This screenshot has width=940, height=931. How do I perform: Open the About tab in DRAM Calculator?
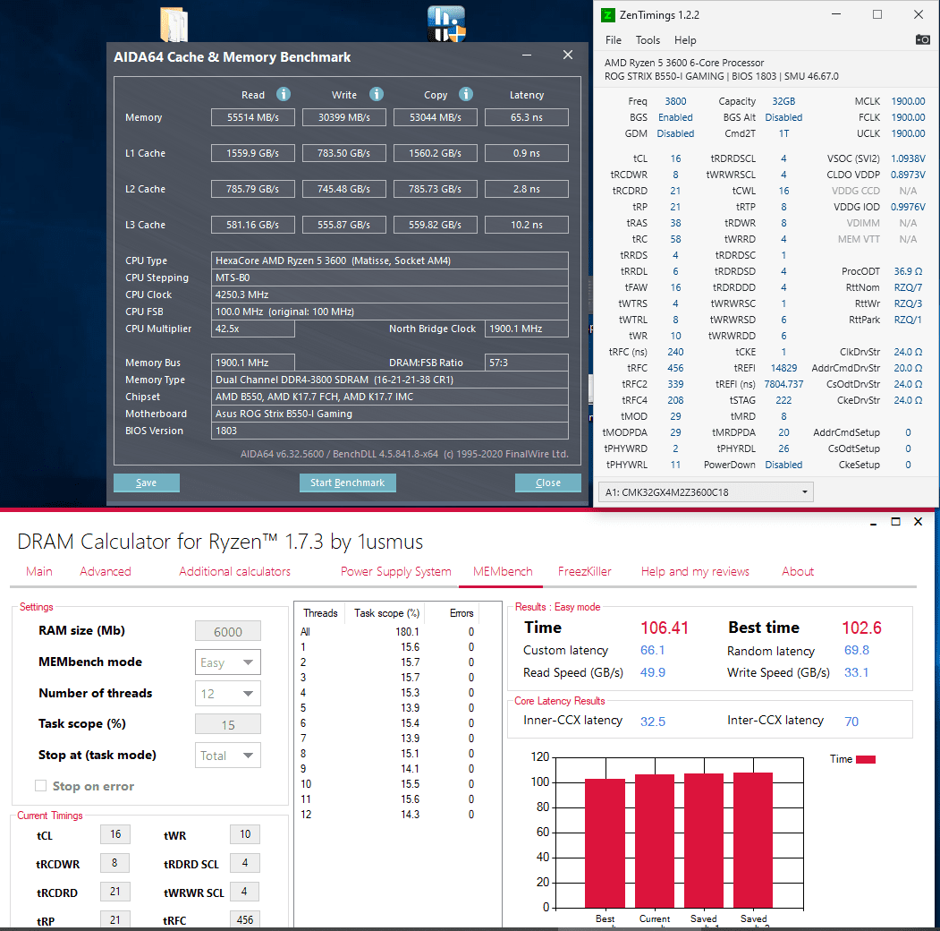point(797,572)
